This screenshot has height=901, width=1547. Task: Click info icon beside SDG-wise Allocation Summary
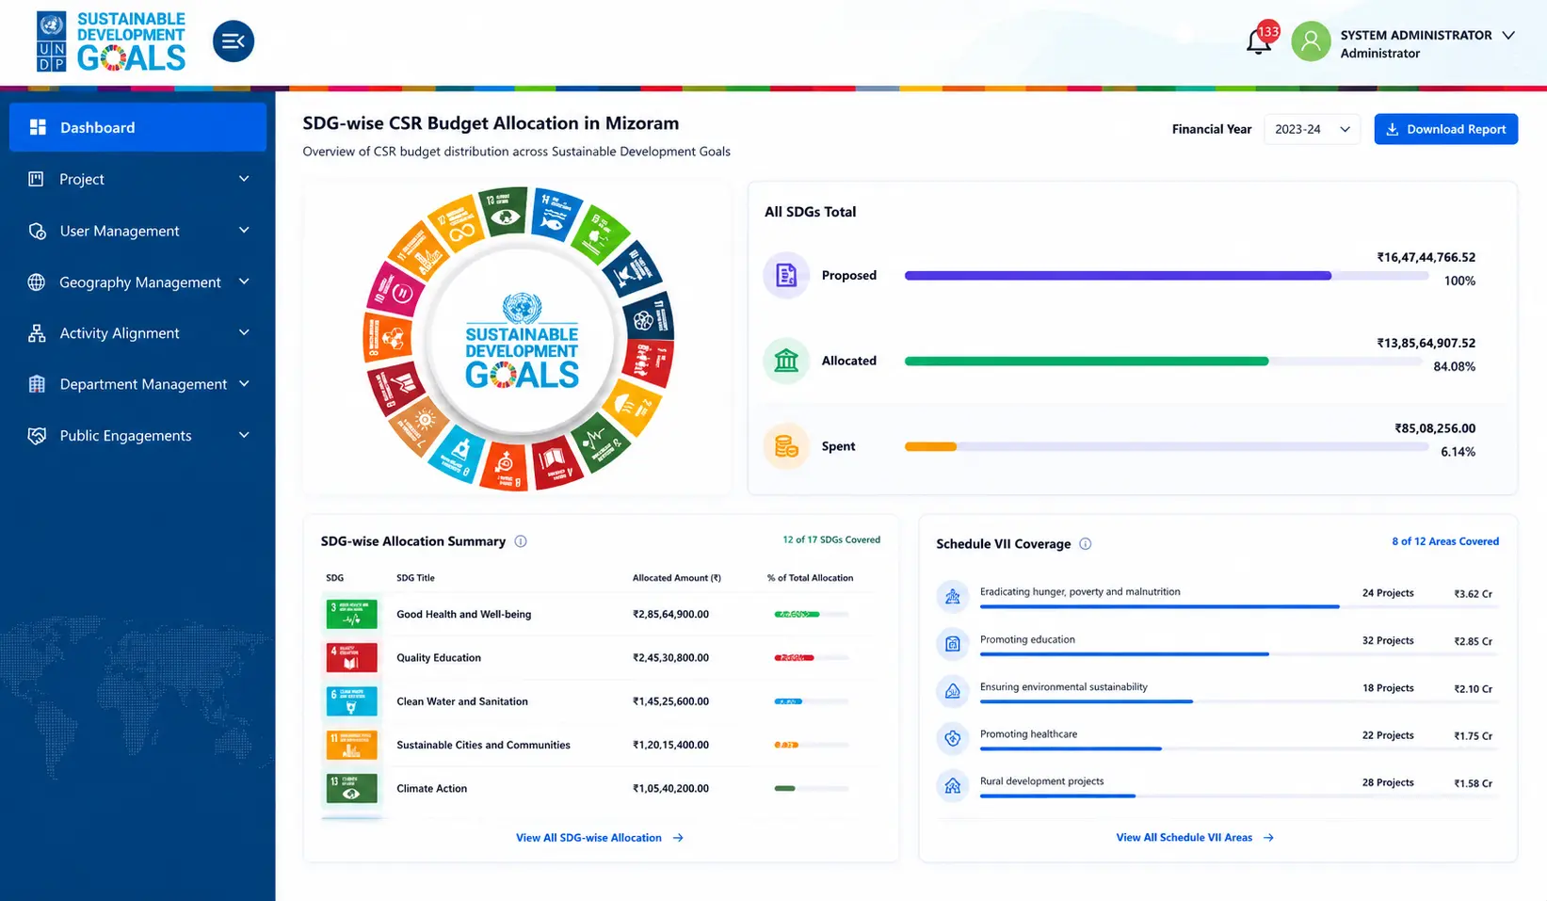(x=521, y=541)
